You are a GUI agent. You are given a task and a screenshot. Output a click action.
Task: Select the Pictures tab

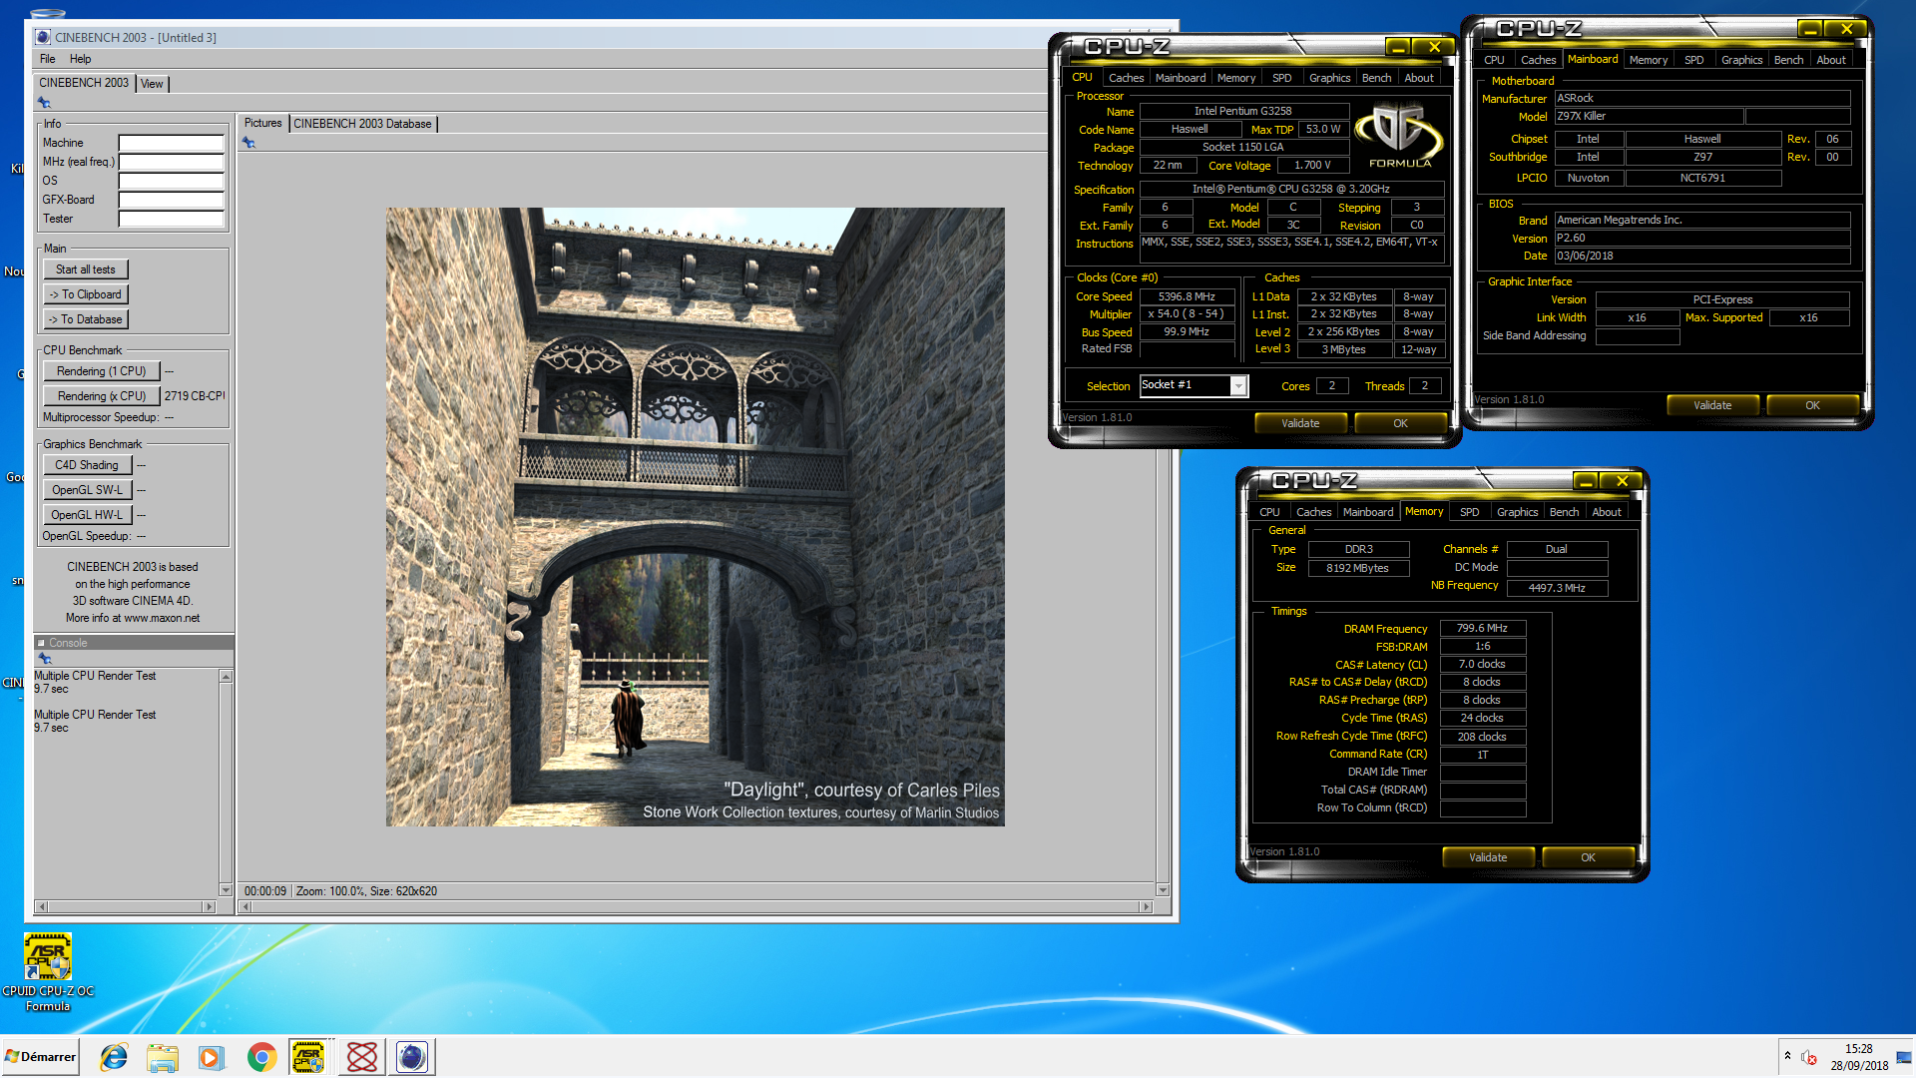(263, 123)
